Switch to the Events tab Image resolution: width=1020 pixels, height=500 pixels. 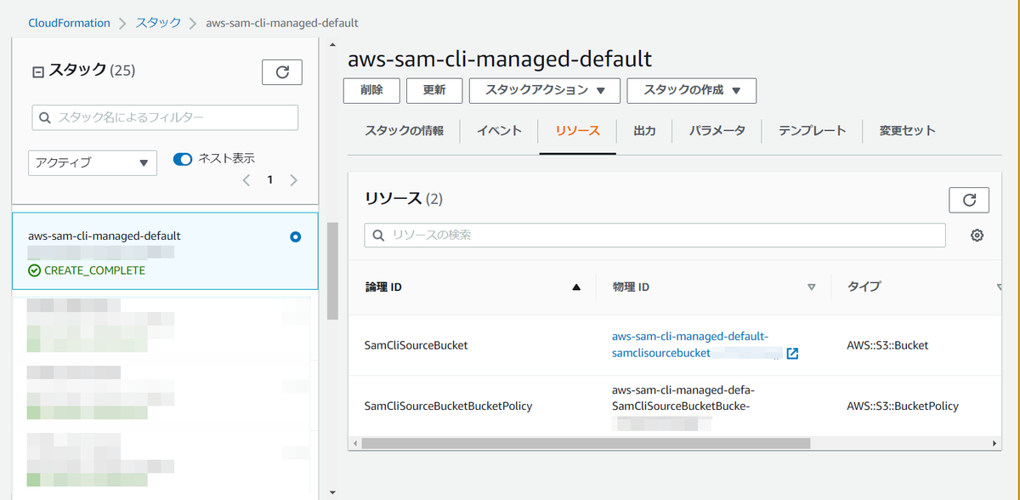pyautogui.click(x=499, y=131)
